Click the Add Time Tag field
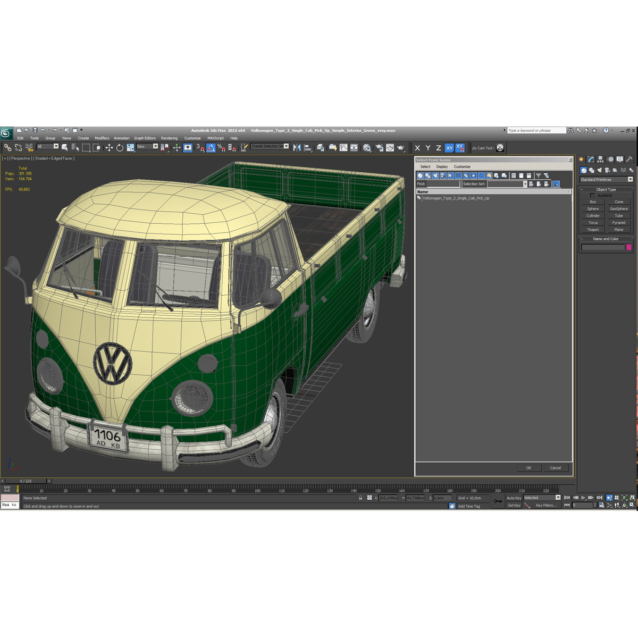Screen dimensions: 638x638 coord(473,506)
